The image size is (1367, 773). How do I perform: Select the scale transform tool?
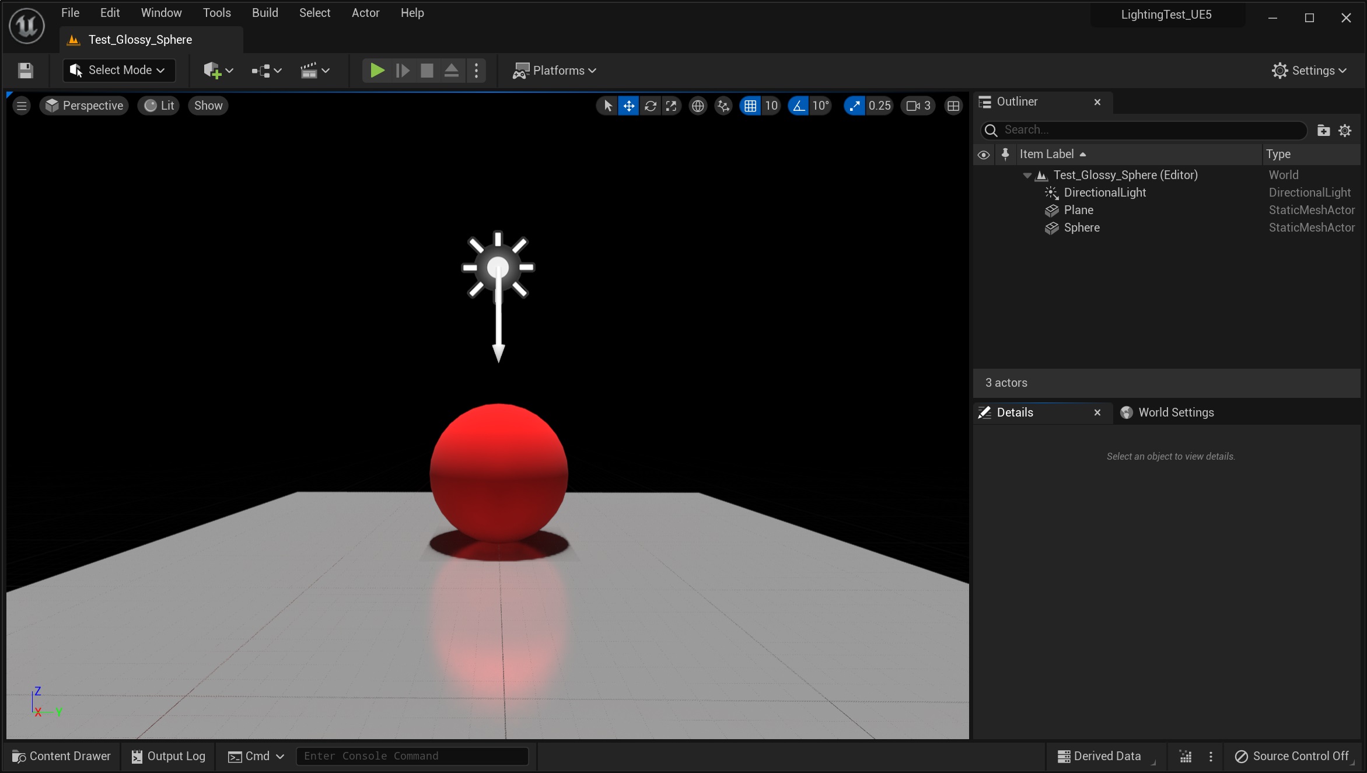pos(671,106)
